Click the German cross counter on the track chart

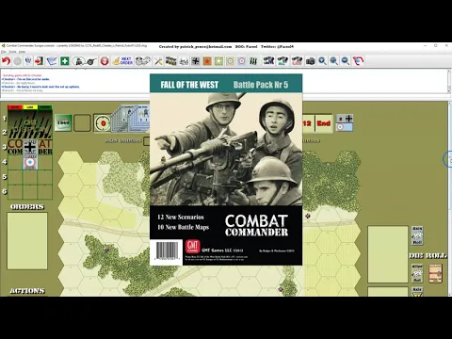[30, 147]
